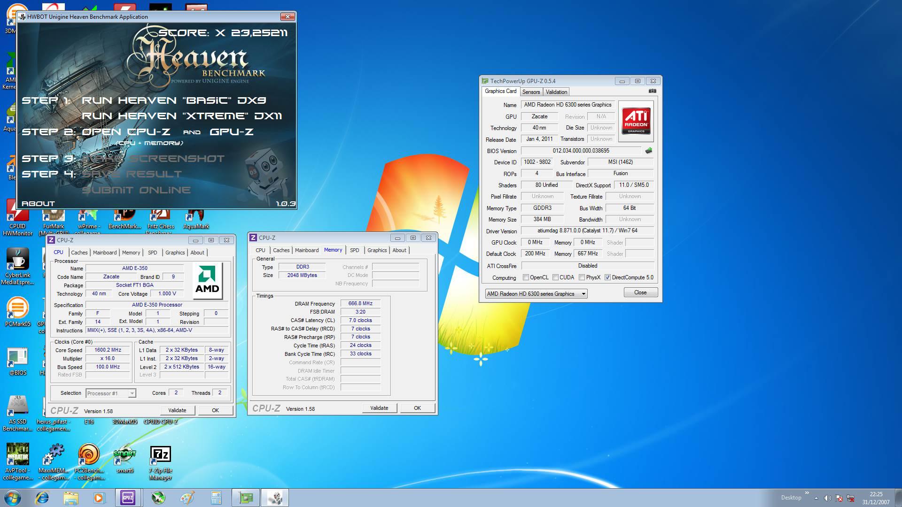Switch to HWBOT Heaven taskbar button

tap(275, 498)
